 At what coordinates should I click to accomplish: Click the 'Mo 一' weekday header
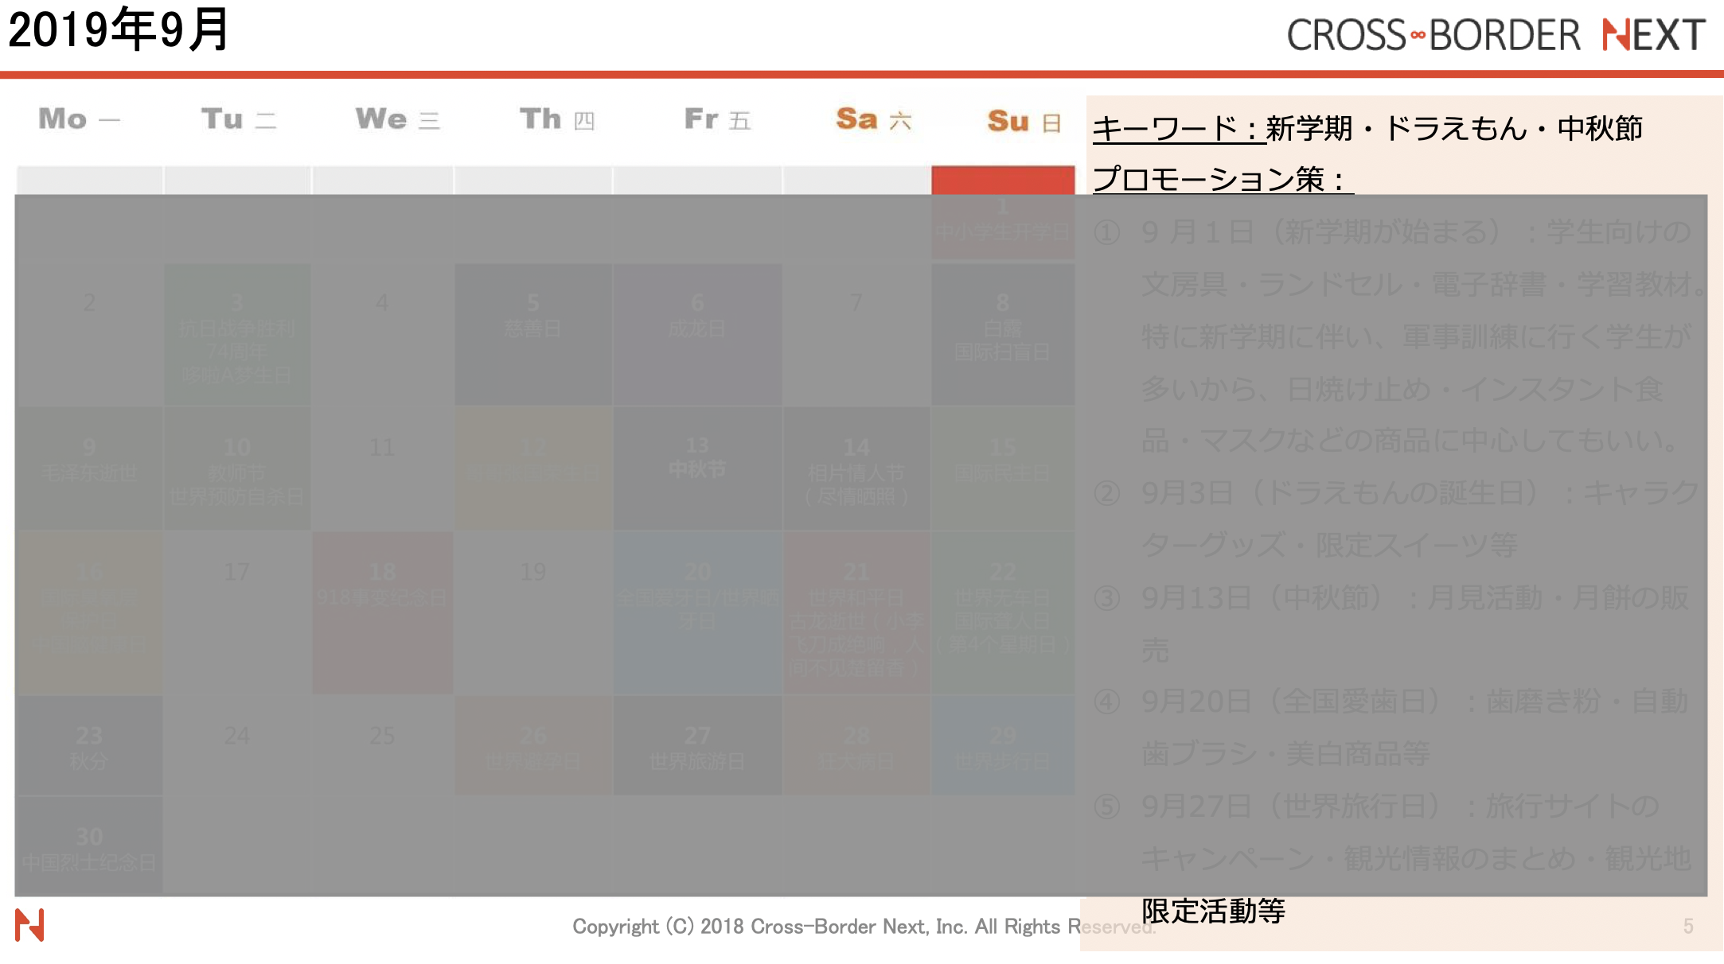point(80,119)
